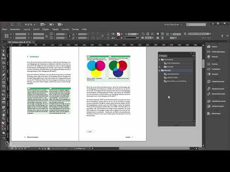230x172 pixels.
Task: Select the Pen tool
Action: coord(3,75)
